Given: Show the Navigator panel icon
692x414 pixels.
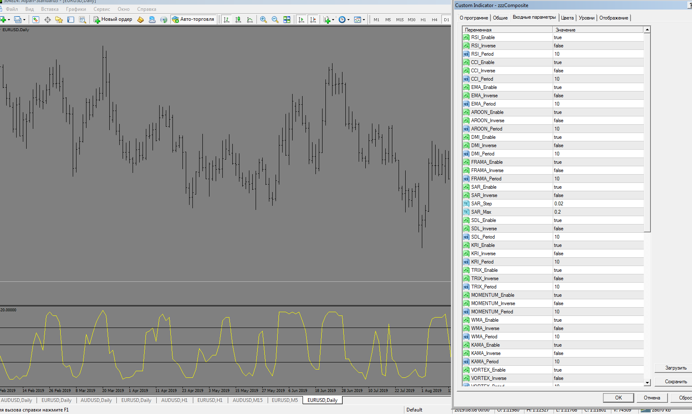Looking at the screenshot, I should (59, 20).
